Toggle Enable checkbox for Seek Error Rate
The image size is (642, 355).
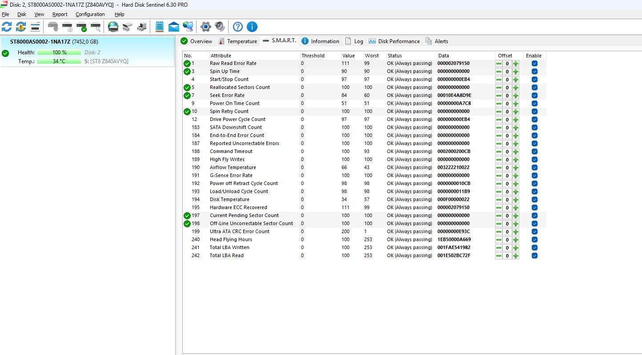coord(534,96)
